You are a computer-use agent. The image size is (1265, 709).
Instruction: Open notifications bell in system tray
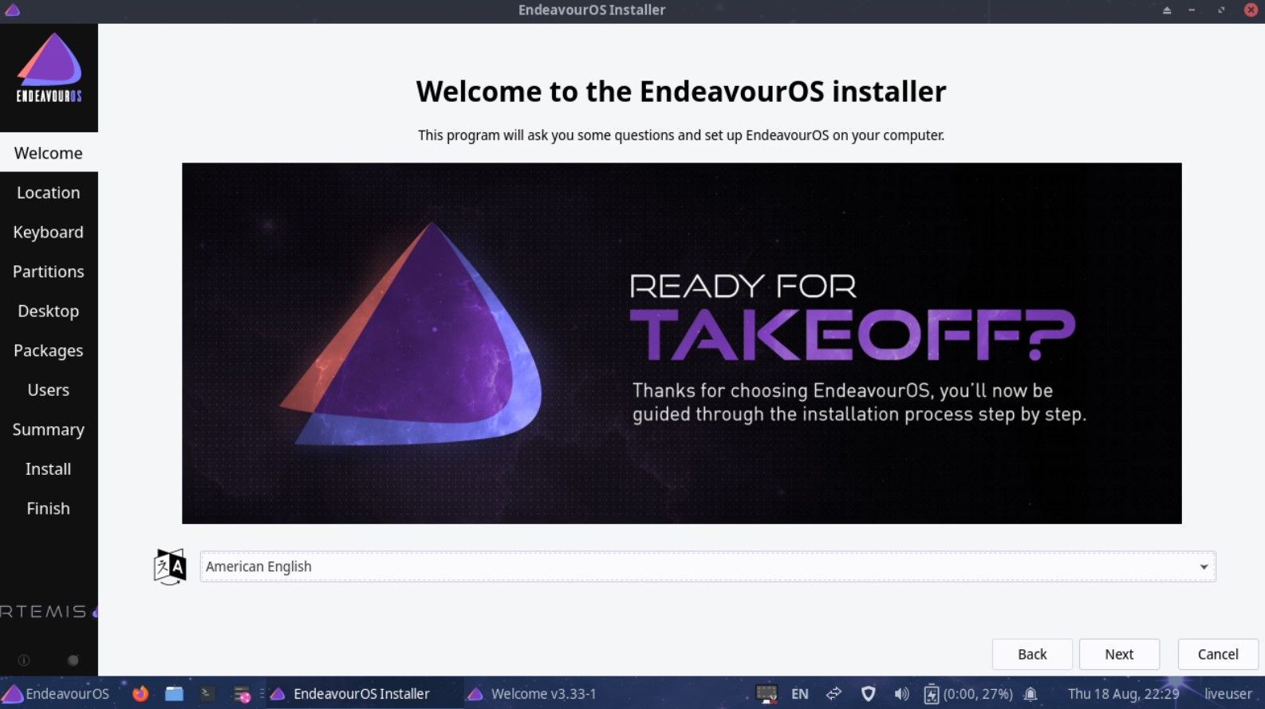point(1031,694)
